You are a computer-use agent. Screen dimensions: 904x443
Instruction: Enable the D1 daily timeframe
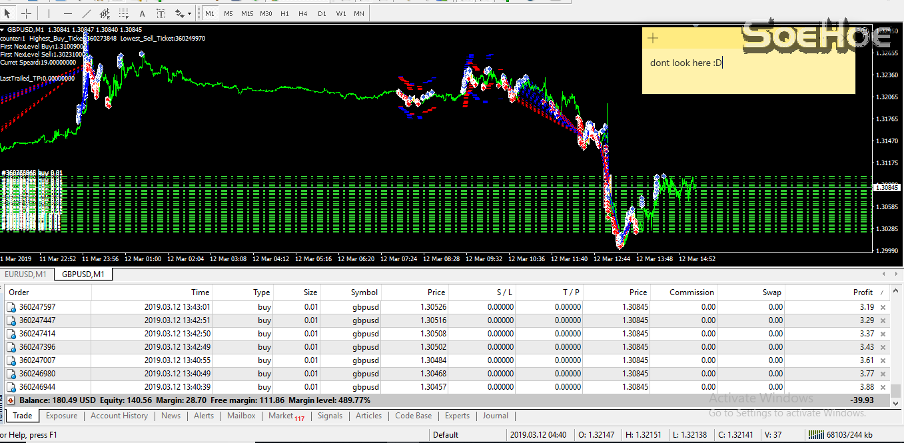[x=322, y=13]
